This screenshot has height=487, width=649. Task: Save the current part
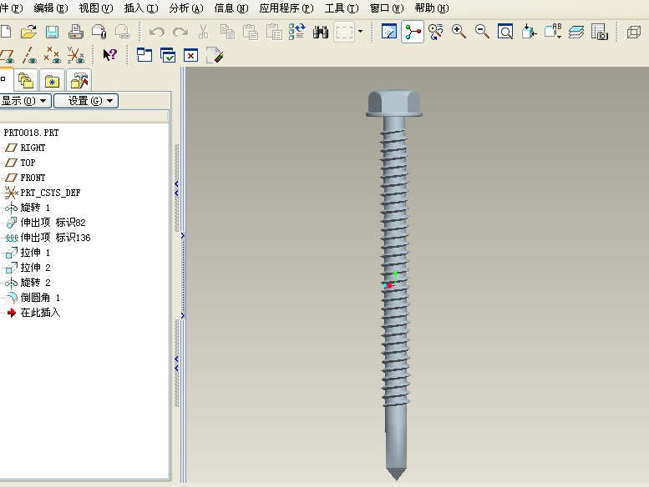click(x=52, y=32)
